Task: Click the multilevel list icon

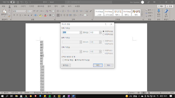Action: pyautogui.click(x=68, y=11)
